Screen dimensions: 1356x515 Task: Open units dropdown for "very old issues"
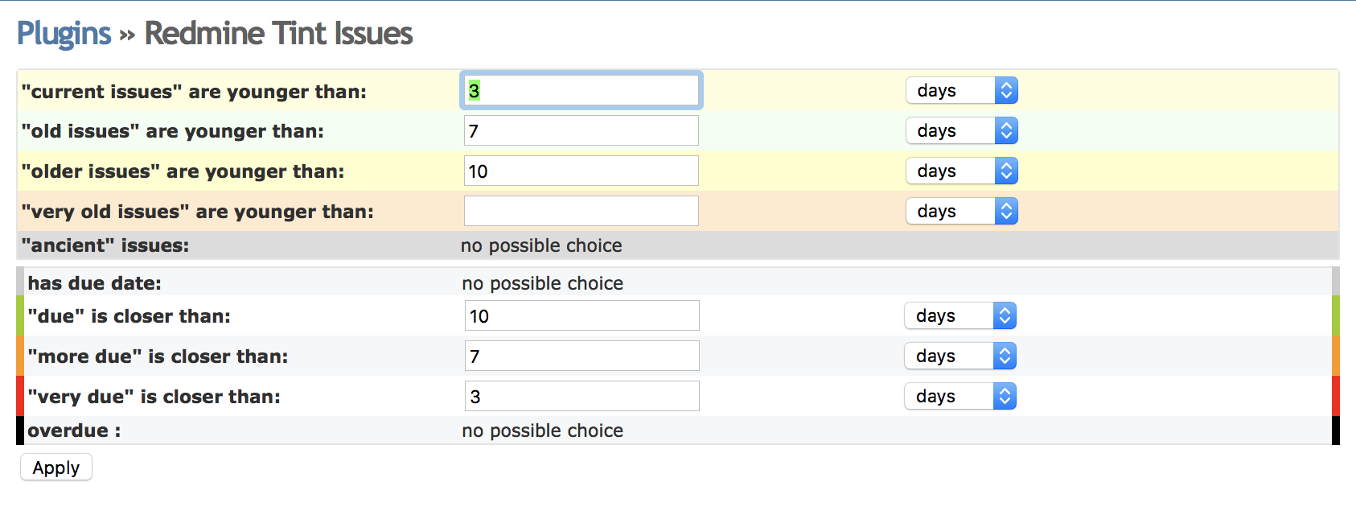tap(962, 211)
